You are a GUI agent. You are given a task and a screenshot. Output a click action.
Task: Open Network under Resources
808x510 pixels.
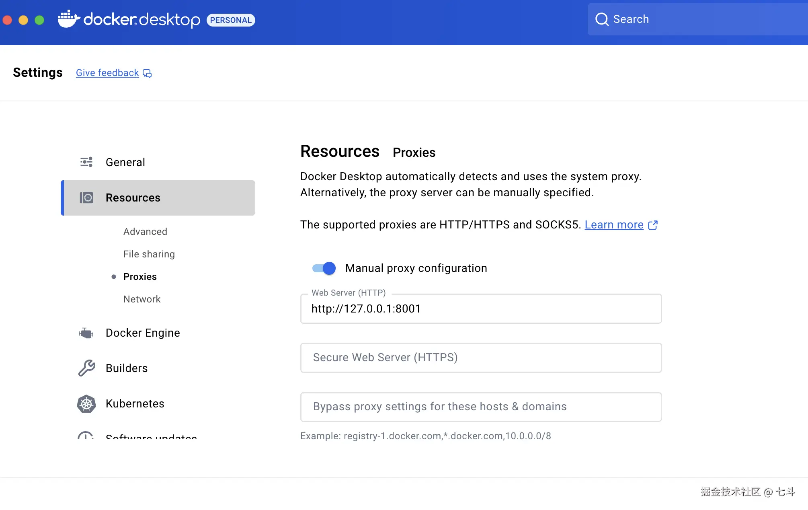coord(142,299)
